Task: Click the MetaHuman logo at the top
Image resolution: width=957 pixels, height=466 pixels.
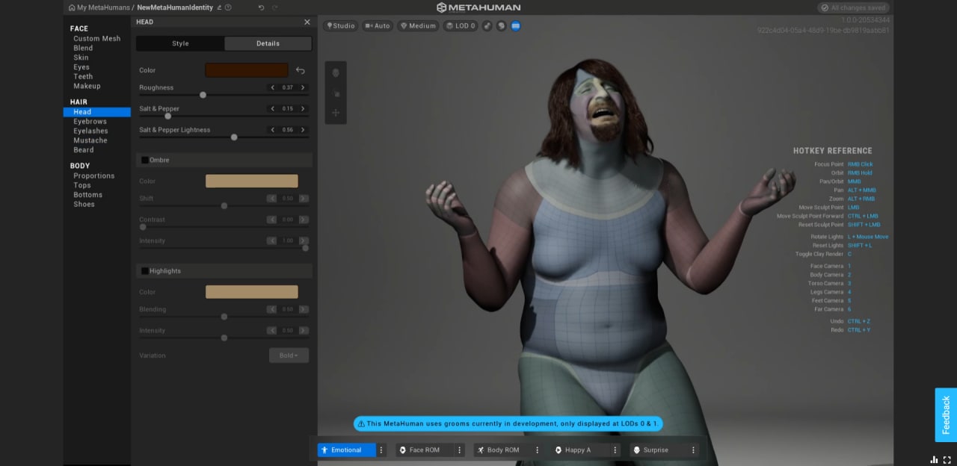Action: [x=478, y=7]
